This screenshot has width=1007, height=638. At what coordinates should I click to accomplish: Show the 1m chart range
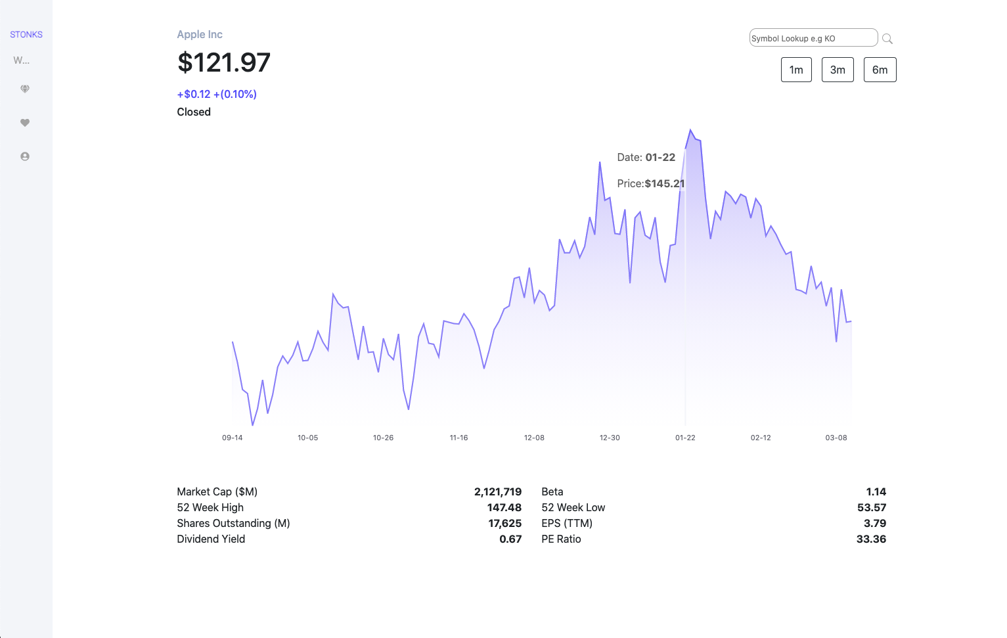point(796,70)
